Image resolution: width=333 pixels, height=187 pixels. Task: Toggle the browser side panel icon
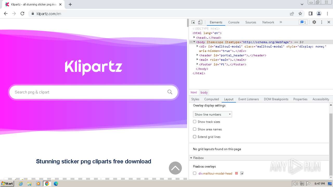tap(310, 14)
